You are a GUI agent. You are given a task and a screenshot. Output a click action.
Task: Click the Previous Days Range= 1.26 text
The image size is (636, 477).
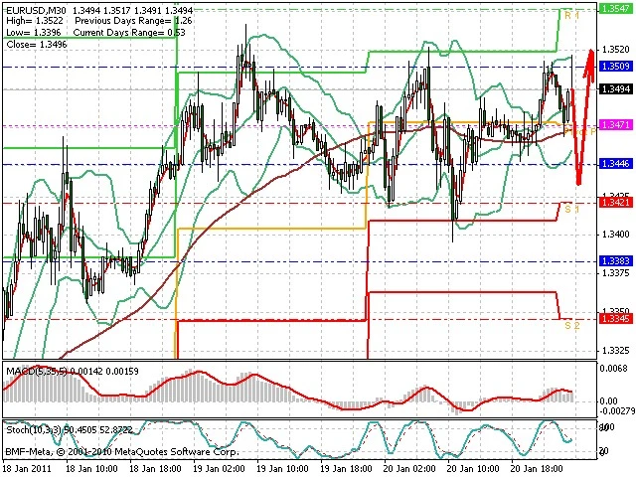coord(133,21)
